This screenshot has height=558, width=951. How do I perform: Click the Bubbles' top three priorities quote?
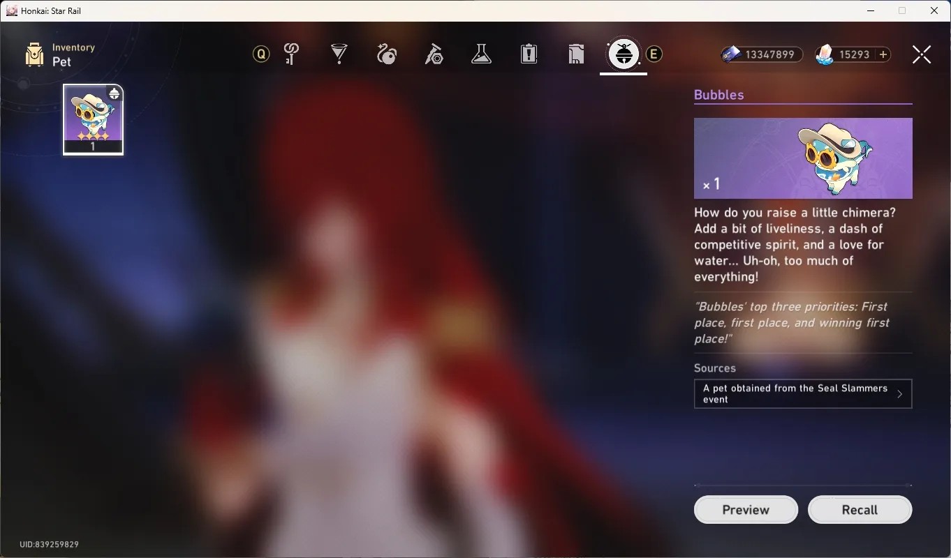click(792, 323)
